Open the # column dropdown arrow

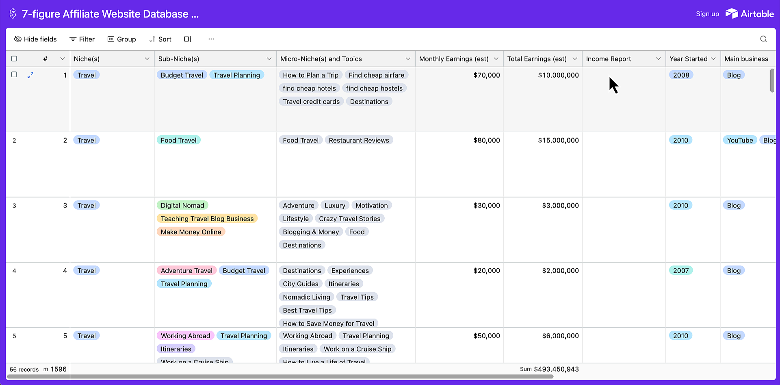pyautogui.click(x=63, y=59)
